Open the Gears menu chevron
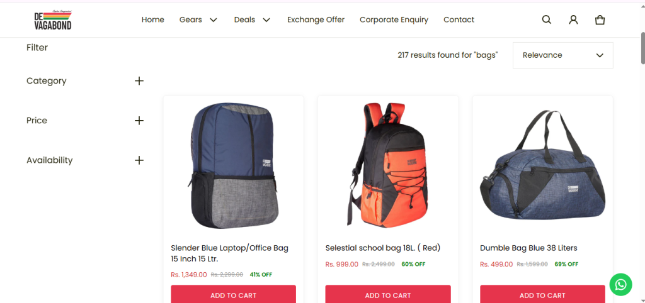Image resolution: width=645 pixels, height=303 pixels. (213, 19)
